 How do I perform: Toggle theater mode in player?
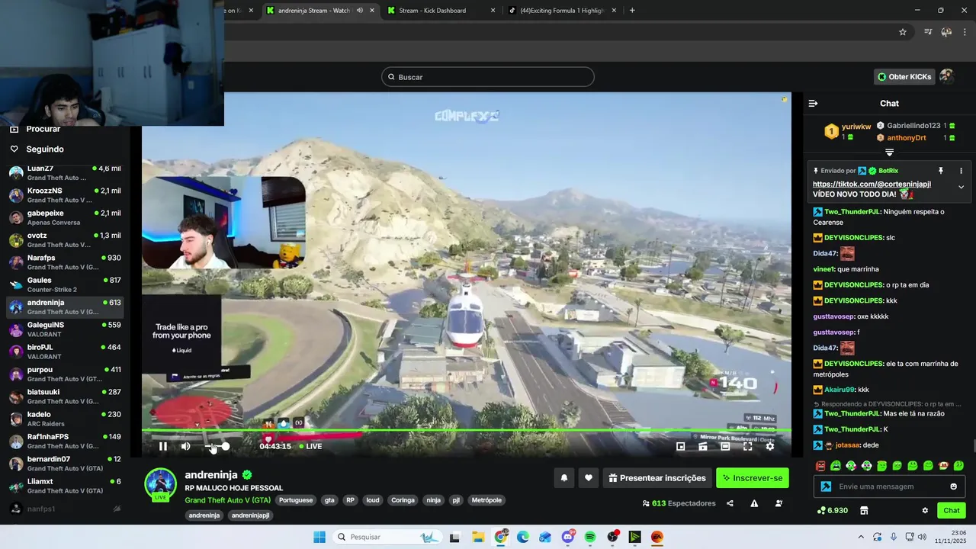[725, 446]
